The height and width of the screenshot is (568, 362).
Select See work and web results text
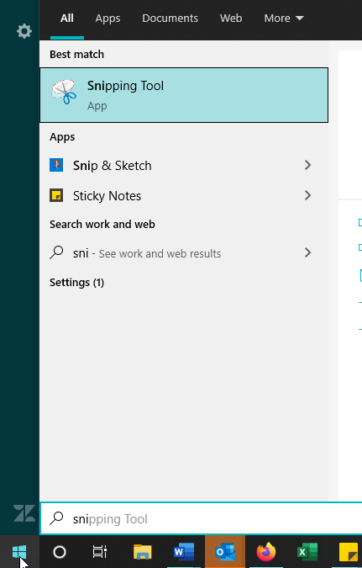[160, 253]
